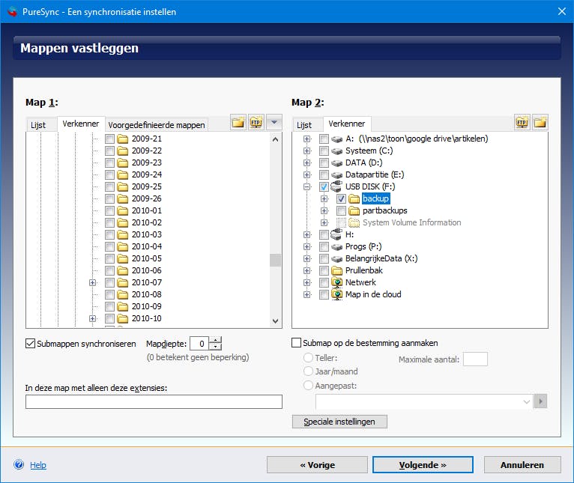574x483 pixels.
Task: Click the PureSync logo in title bar
Action: (x=13, y=12)
